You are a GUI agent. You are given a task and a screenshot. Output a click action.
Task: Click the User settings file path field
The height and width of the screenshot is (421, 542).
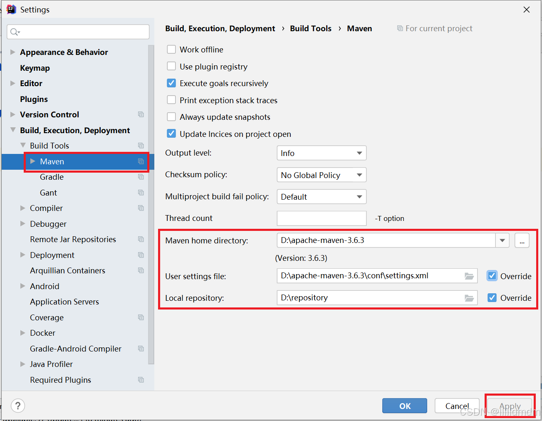coord(377,276)
